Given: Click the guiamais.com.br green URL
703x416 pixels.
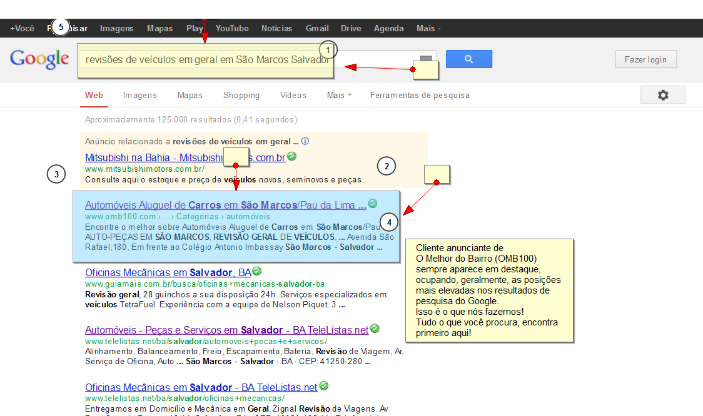Looking at the screenshot, I should coord(205,284).
